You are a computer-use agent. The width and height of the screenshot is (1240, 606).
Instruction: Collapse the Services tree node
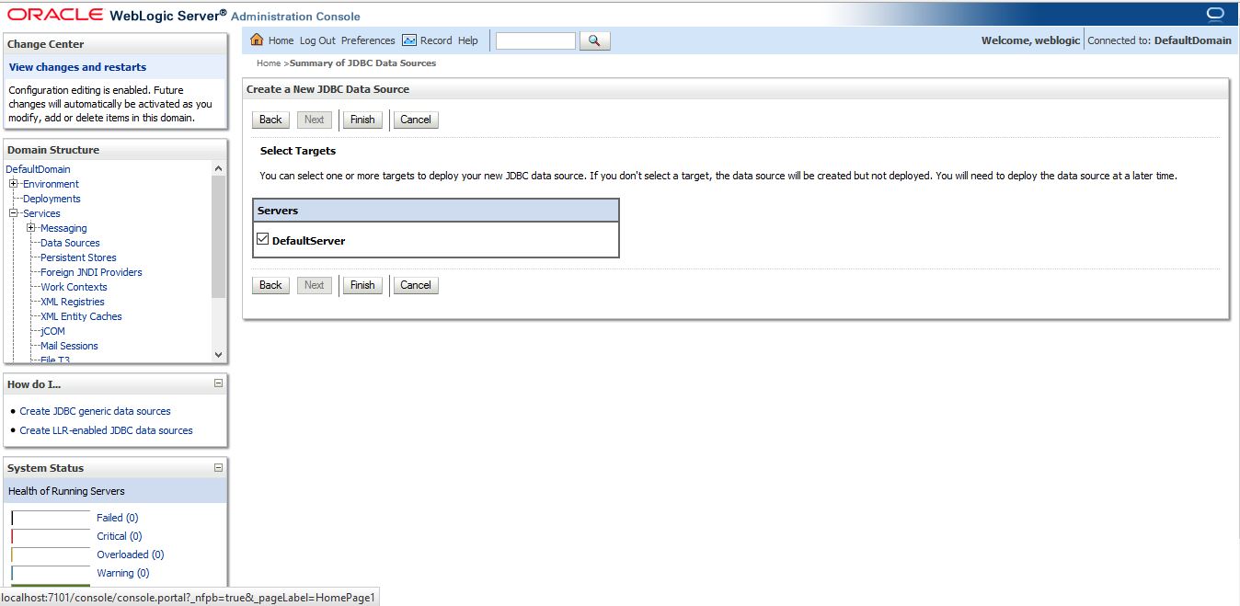14,213
